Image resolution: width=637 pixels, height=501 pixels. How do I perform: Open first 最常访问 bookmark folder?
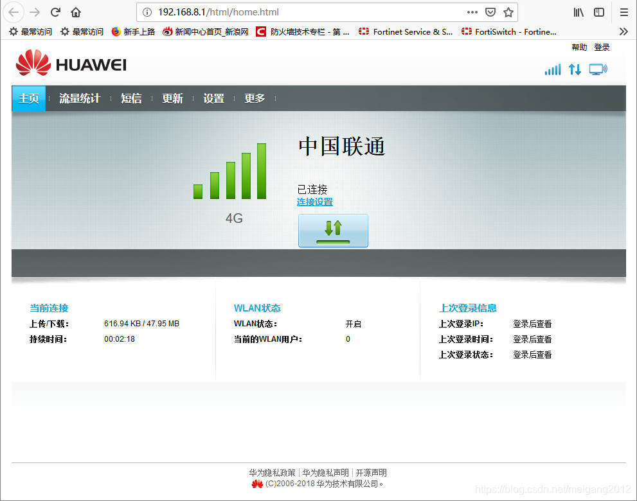[x=30, y=31]
